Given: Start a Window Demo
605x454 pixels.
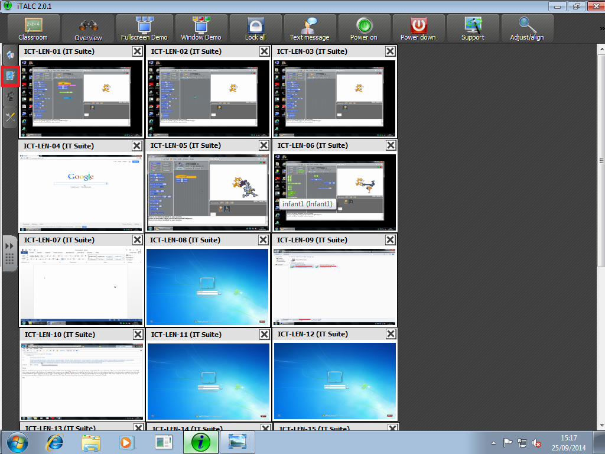Looking at the screenshot, I should [201, 28].
